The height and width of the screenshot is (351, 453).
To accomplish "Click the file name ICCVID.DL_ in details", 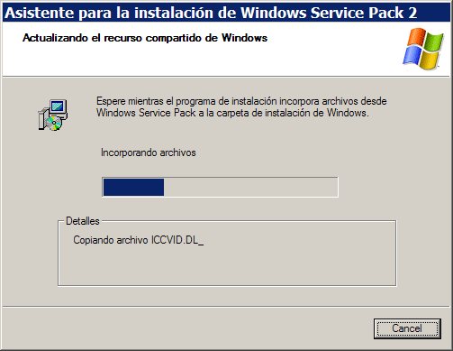I will point(177,240).
